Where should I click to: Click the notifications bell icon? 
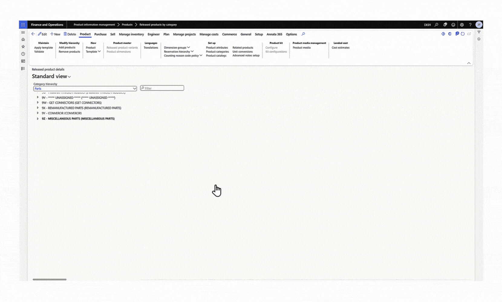[x=445, y=25]
